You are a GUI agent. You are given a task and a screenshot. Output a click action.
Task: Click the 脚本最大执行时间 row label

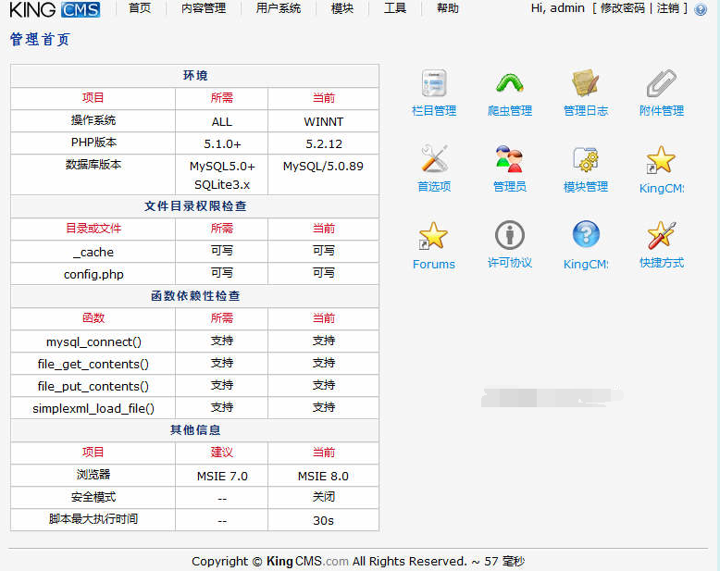coord(93,519)
